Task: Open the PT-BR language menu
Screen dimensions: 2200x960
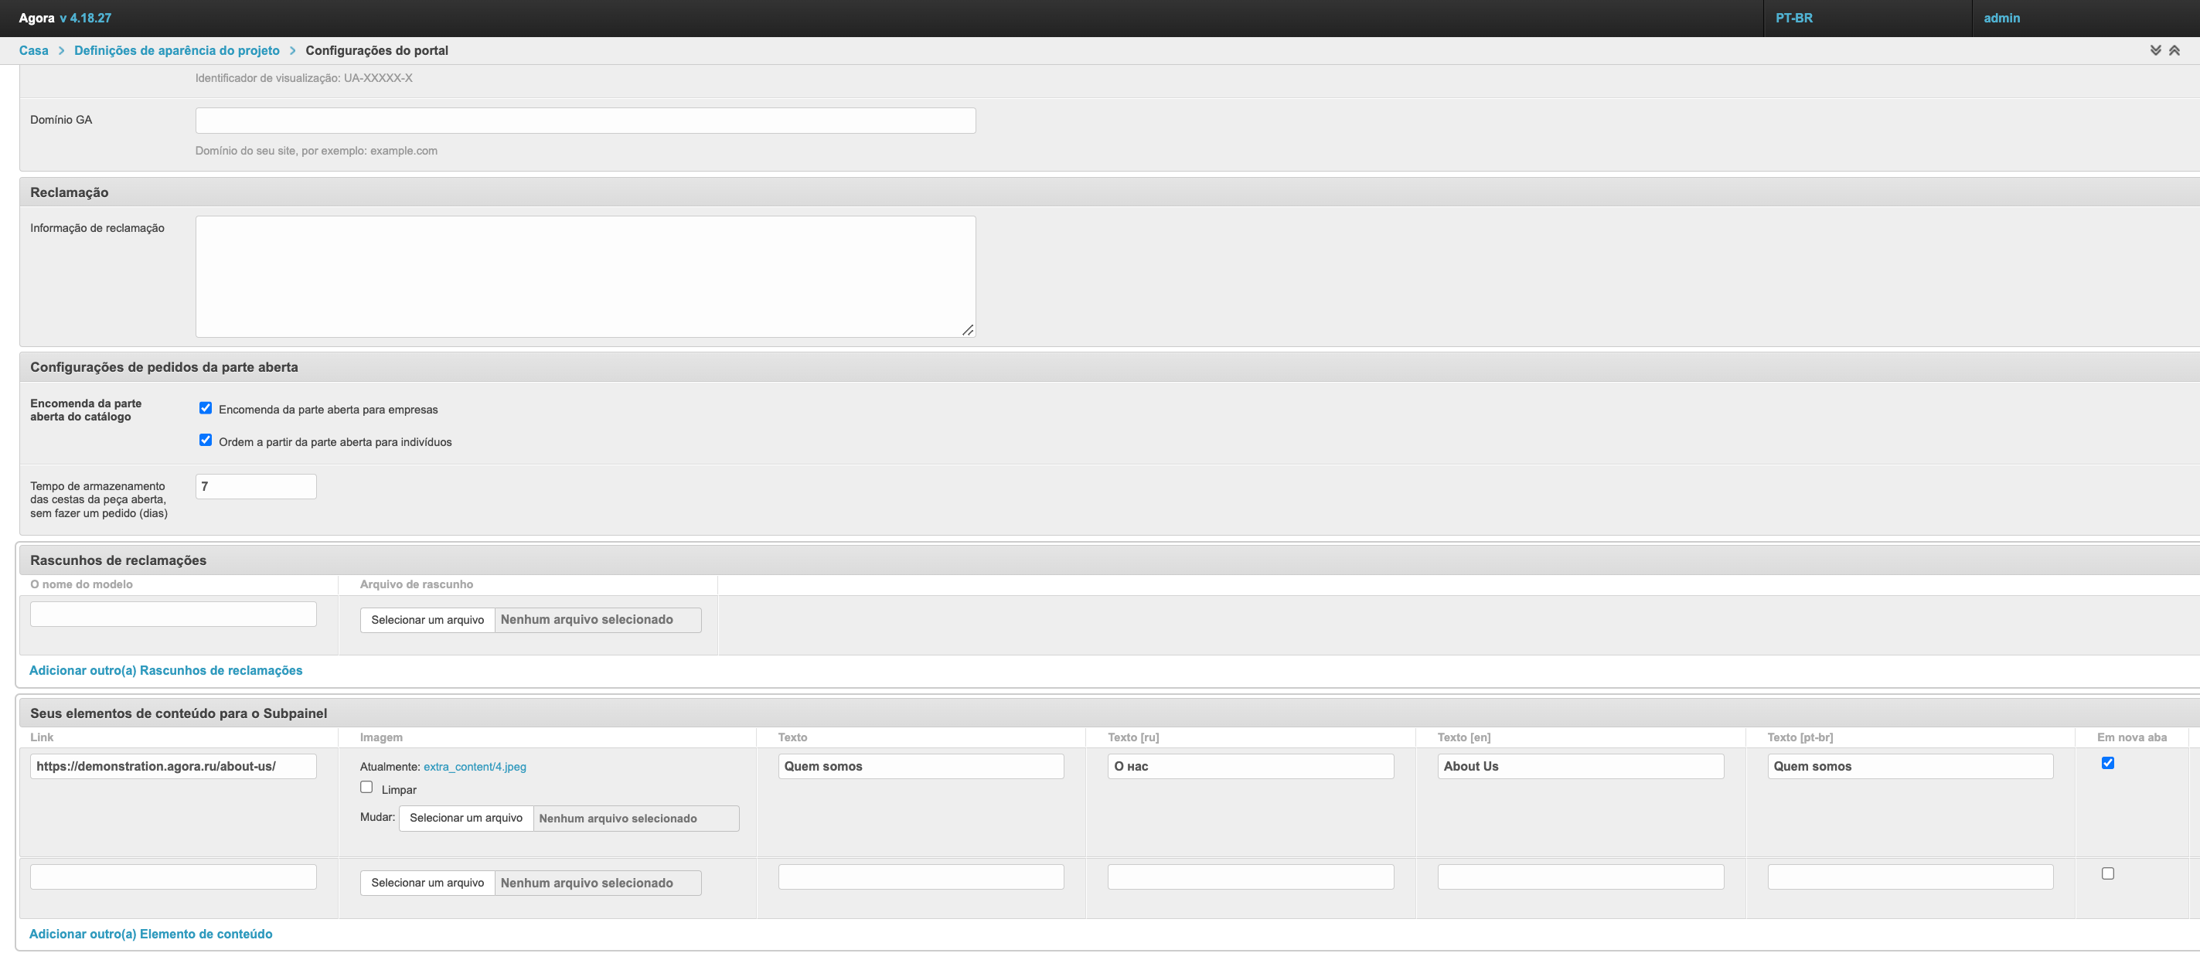Action: tap(1793, 18)
